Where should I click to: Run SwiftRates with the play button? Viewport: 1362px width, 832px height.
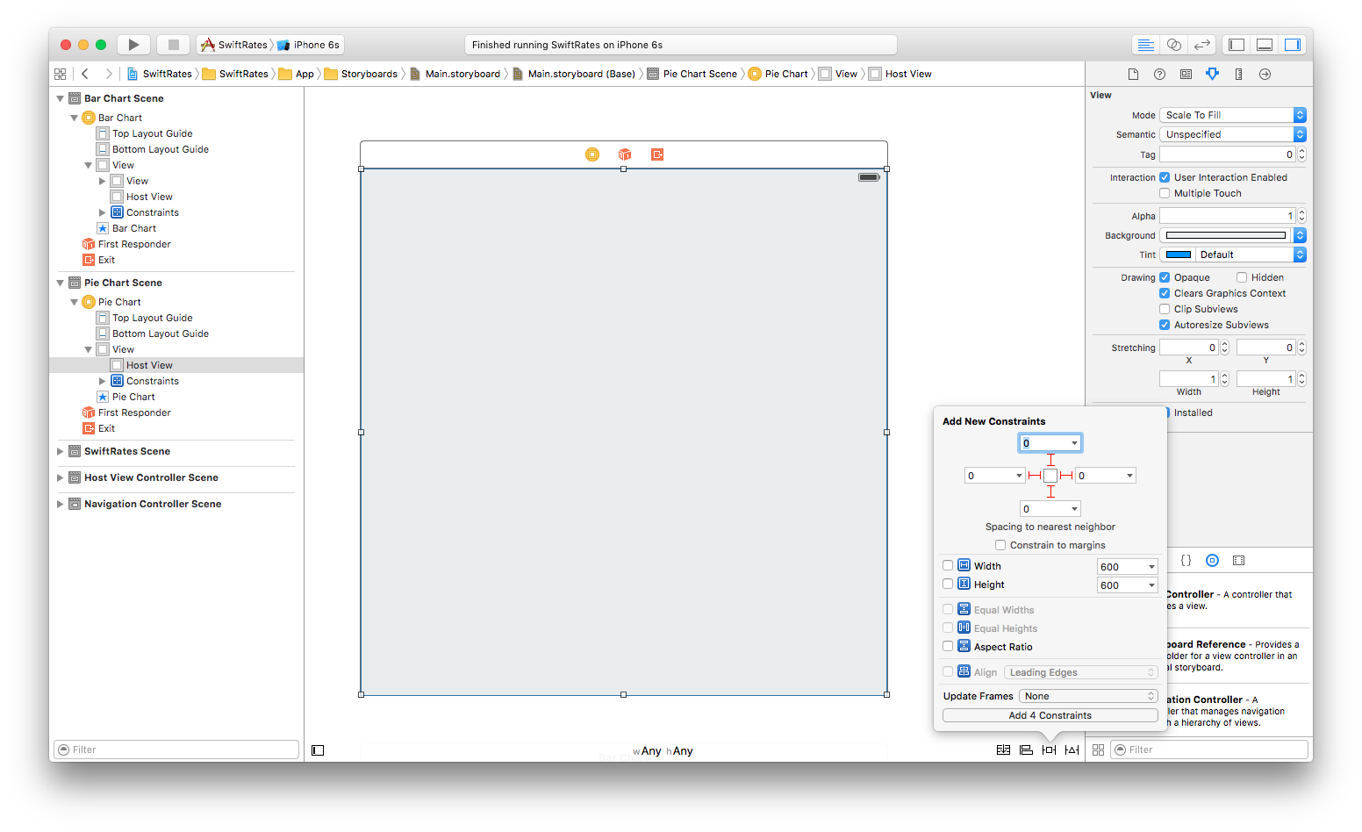click(133, 44)
